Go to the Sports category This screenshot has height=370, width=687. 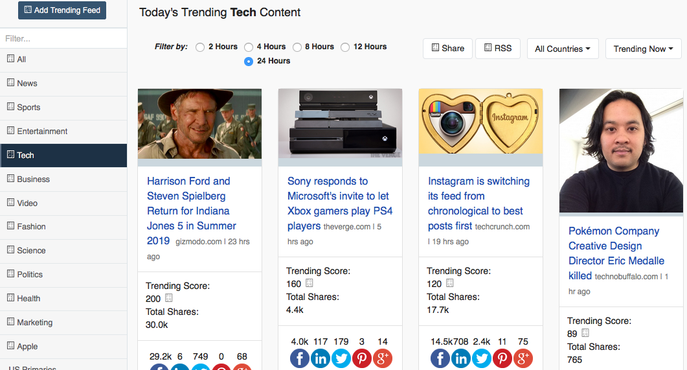click(x=63, y=108)
